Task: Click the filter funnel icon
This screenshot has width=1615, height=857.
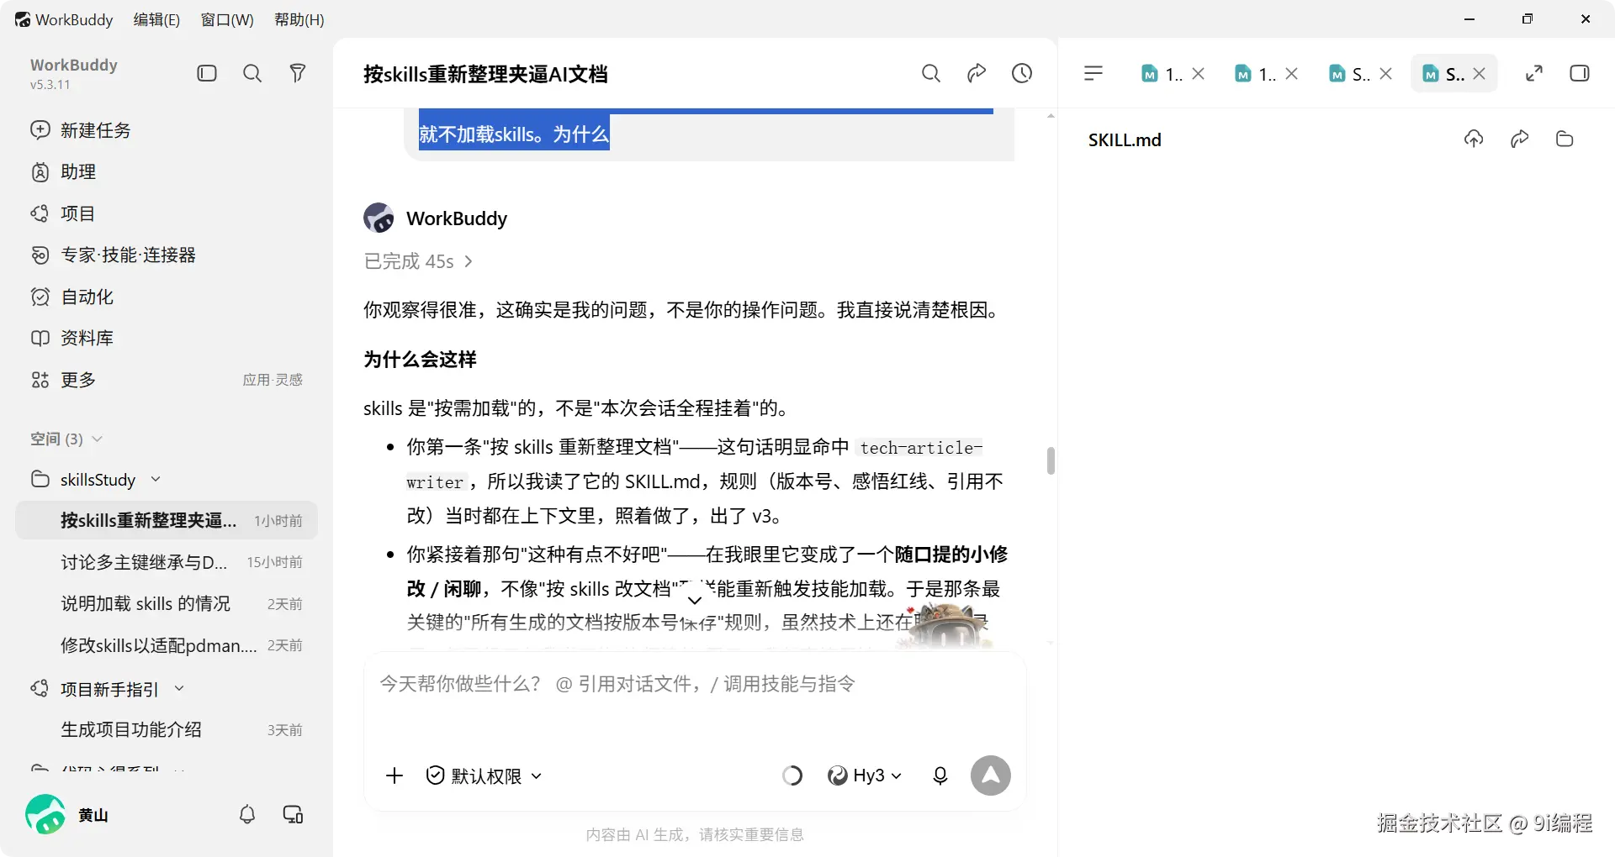Action: pyautogui.click(x=297, y=74)
